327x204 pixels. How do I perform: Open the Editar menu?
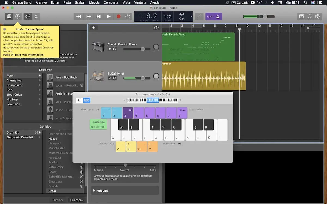55,3
